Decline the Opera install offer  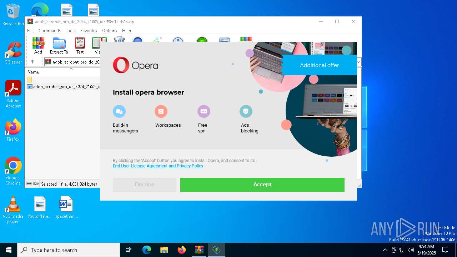click(145, 185)
